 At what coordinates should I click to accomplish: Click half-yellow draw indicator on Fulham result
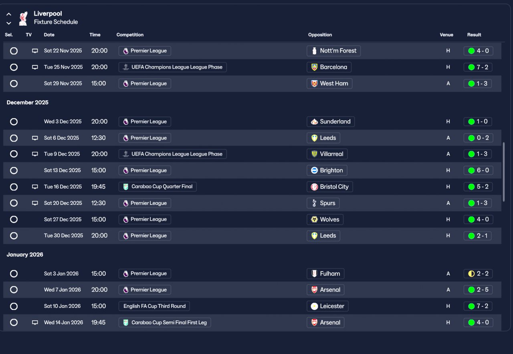click(x=471, y=274)
